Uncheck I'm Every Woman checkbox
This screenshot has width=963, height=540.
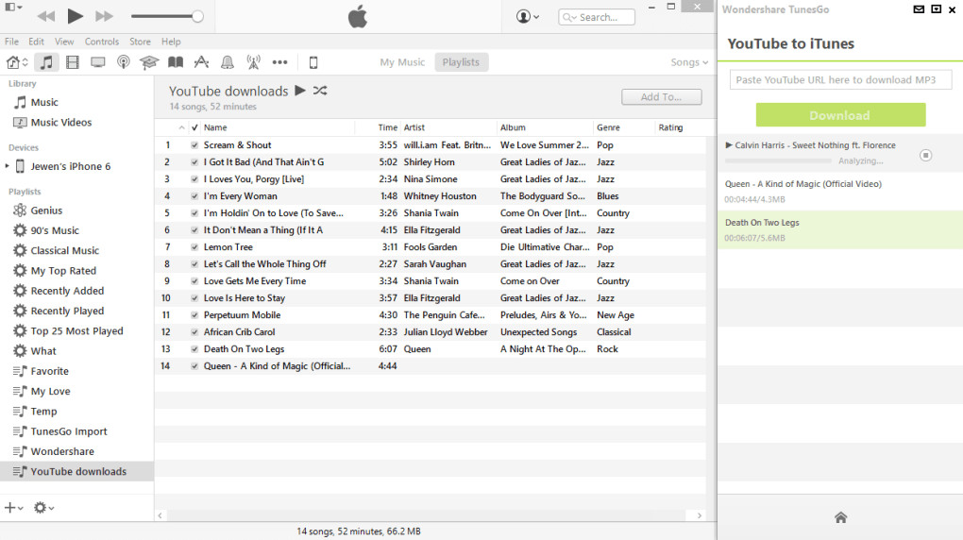[194, 196]
